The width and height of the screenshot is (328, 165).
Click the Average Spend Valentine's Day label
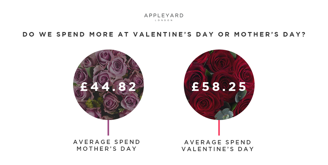[218, 146]
